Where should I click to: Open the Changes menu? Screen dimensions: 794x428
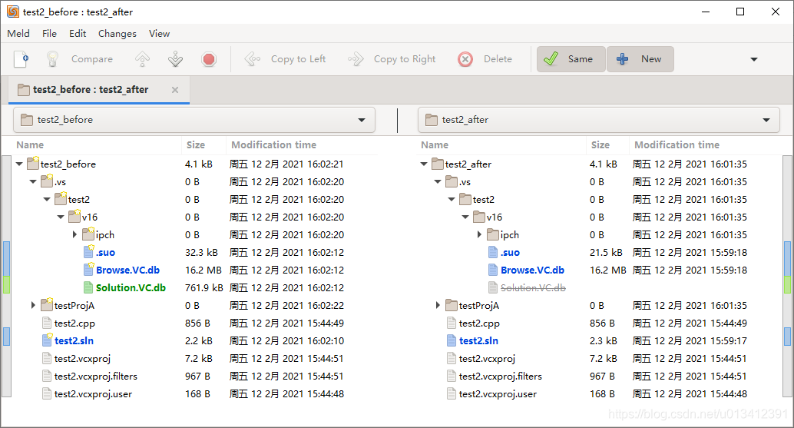pyautogui.click(x=117, y=34)
